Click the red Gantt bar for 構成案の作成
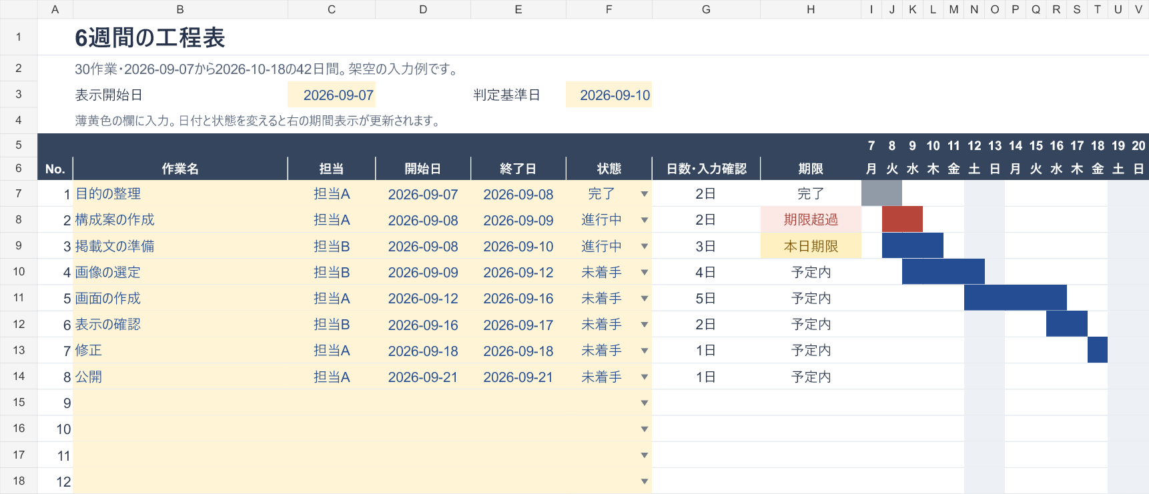The image size is (1149, 494). point(902,220)
